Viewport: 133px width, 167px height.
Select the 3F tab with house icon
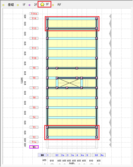(x=45, y=4)
